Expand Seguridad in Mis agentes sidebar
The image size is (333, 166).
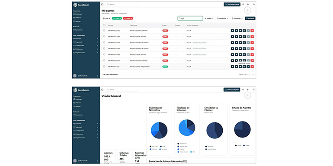pos(86,42)
